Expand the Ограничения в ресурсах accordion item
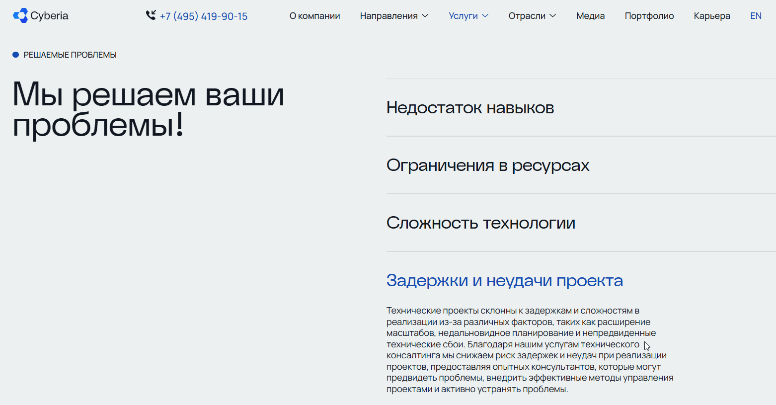The height and width of the screenshot is (405, 776). click(x=488, y=165)
